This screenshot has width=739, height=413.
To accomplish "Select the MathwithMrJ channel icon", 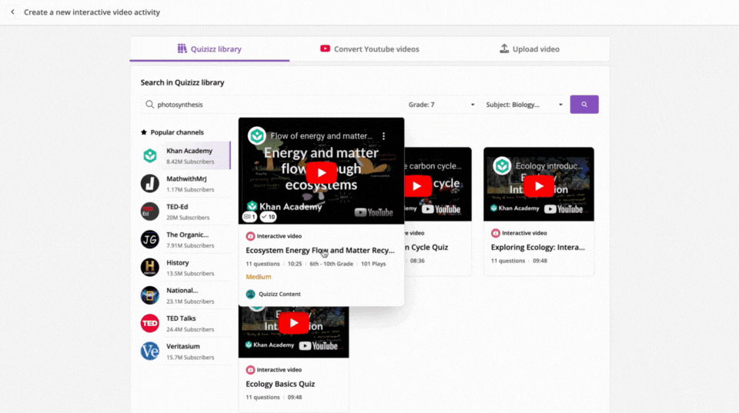I will coord(150,184).
